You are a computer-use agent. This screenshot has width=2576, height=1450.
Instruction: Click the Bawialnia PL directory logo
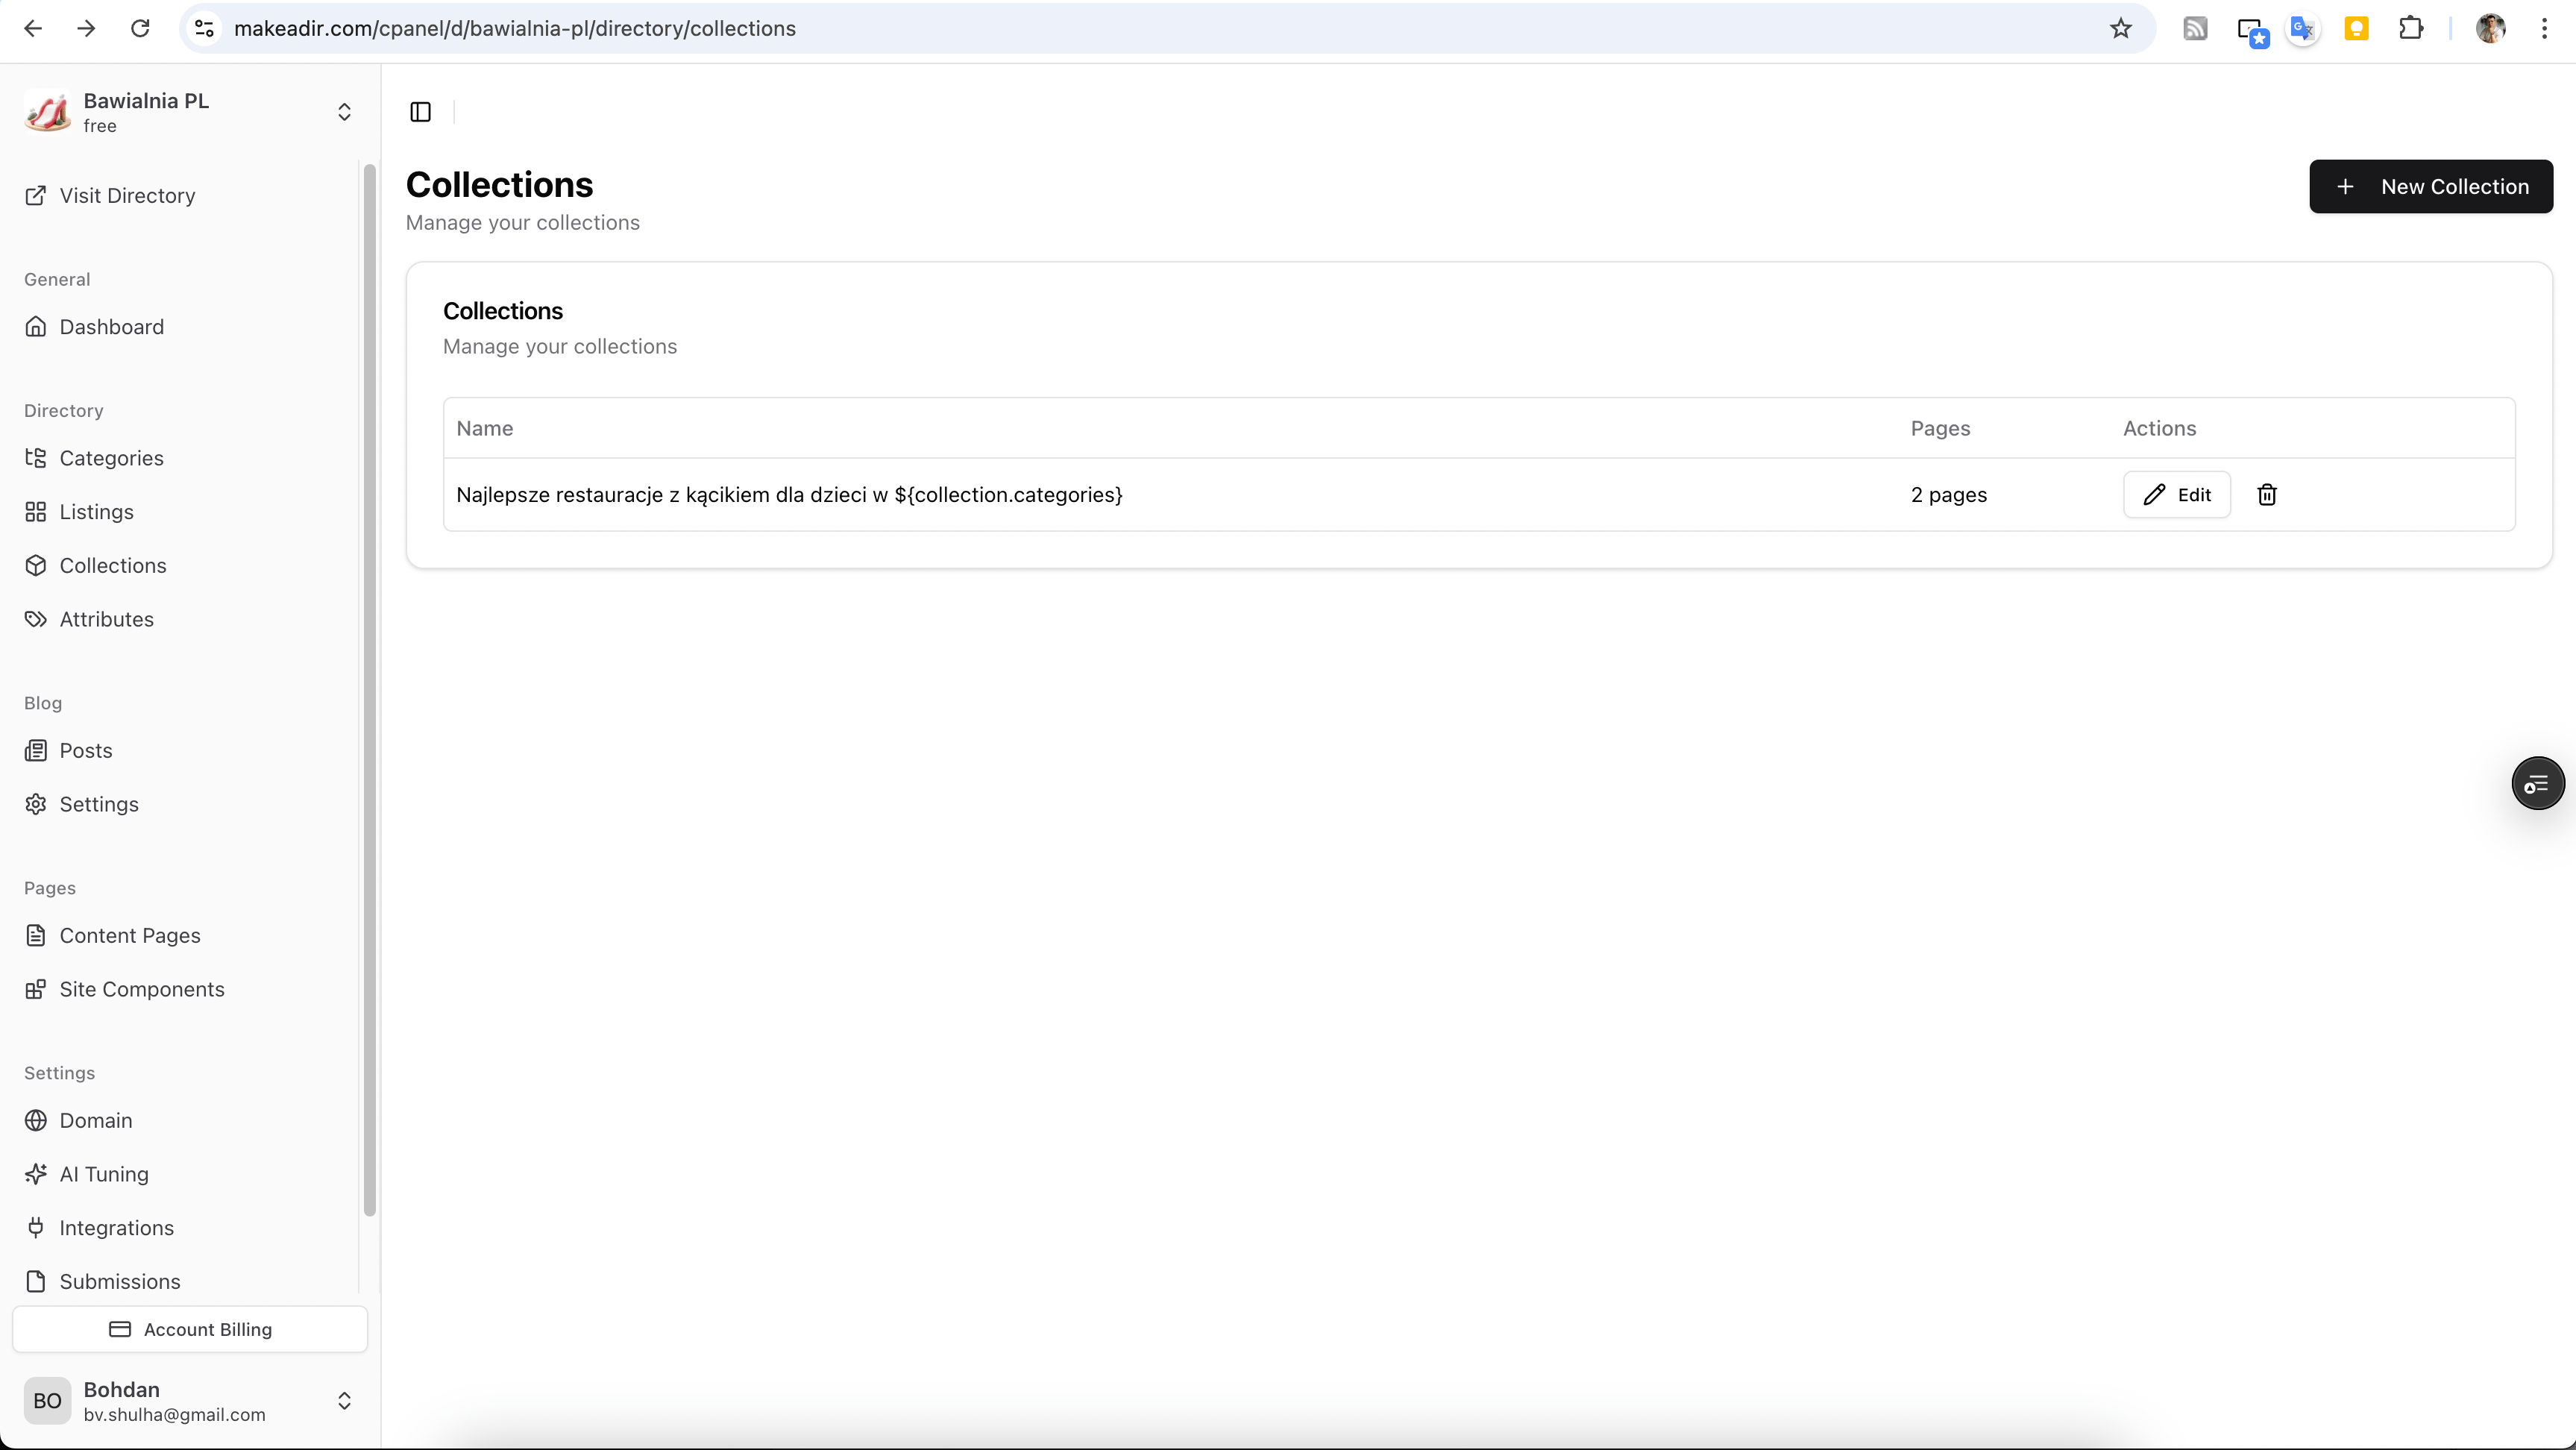47,112
